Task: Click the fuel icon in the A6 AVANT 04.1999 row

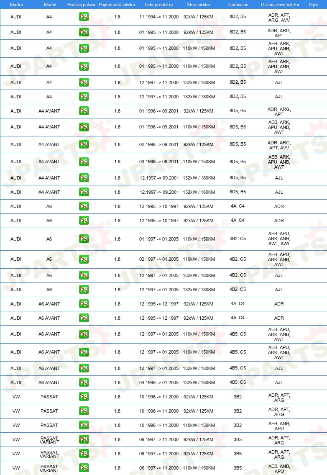Action: [84, 383]
